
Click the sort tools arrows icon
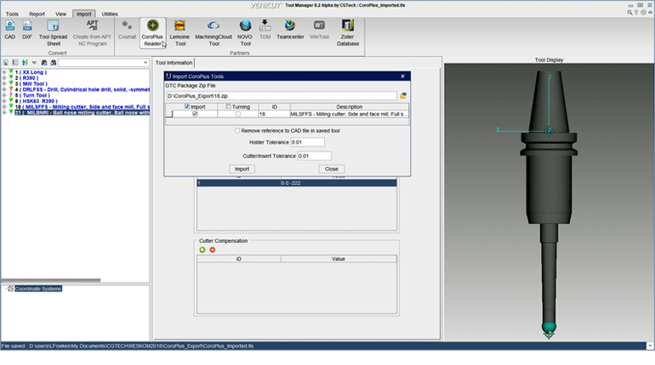[x=25, y=63]
